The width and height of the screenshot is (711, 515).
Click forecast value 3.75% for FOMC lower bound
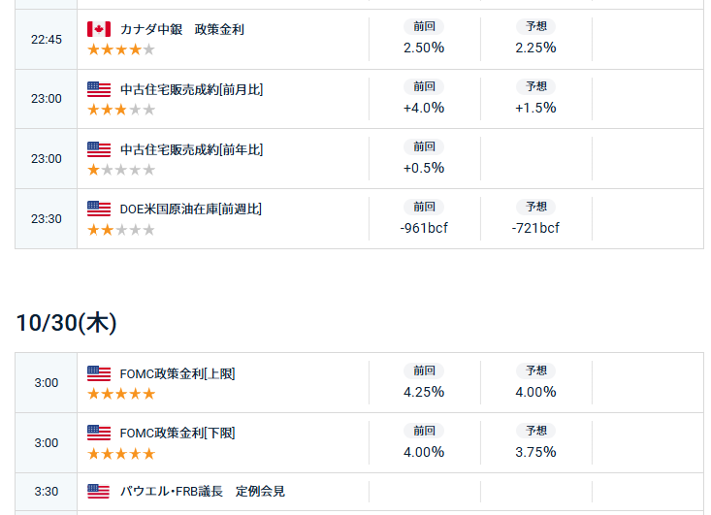[x=535, y=452]
